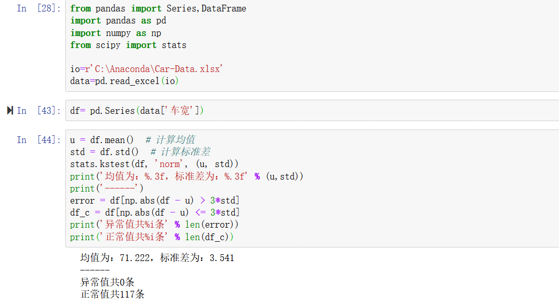Image resolution: width=559 pixels, height=307 pixels.
Task: Select the In [44] cell prompt
Action: [39, 139]
